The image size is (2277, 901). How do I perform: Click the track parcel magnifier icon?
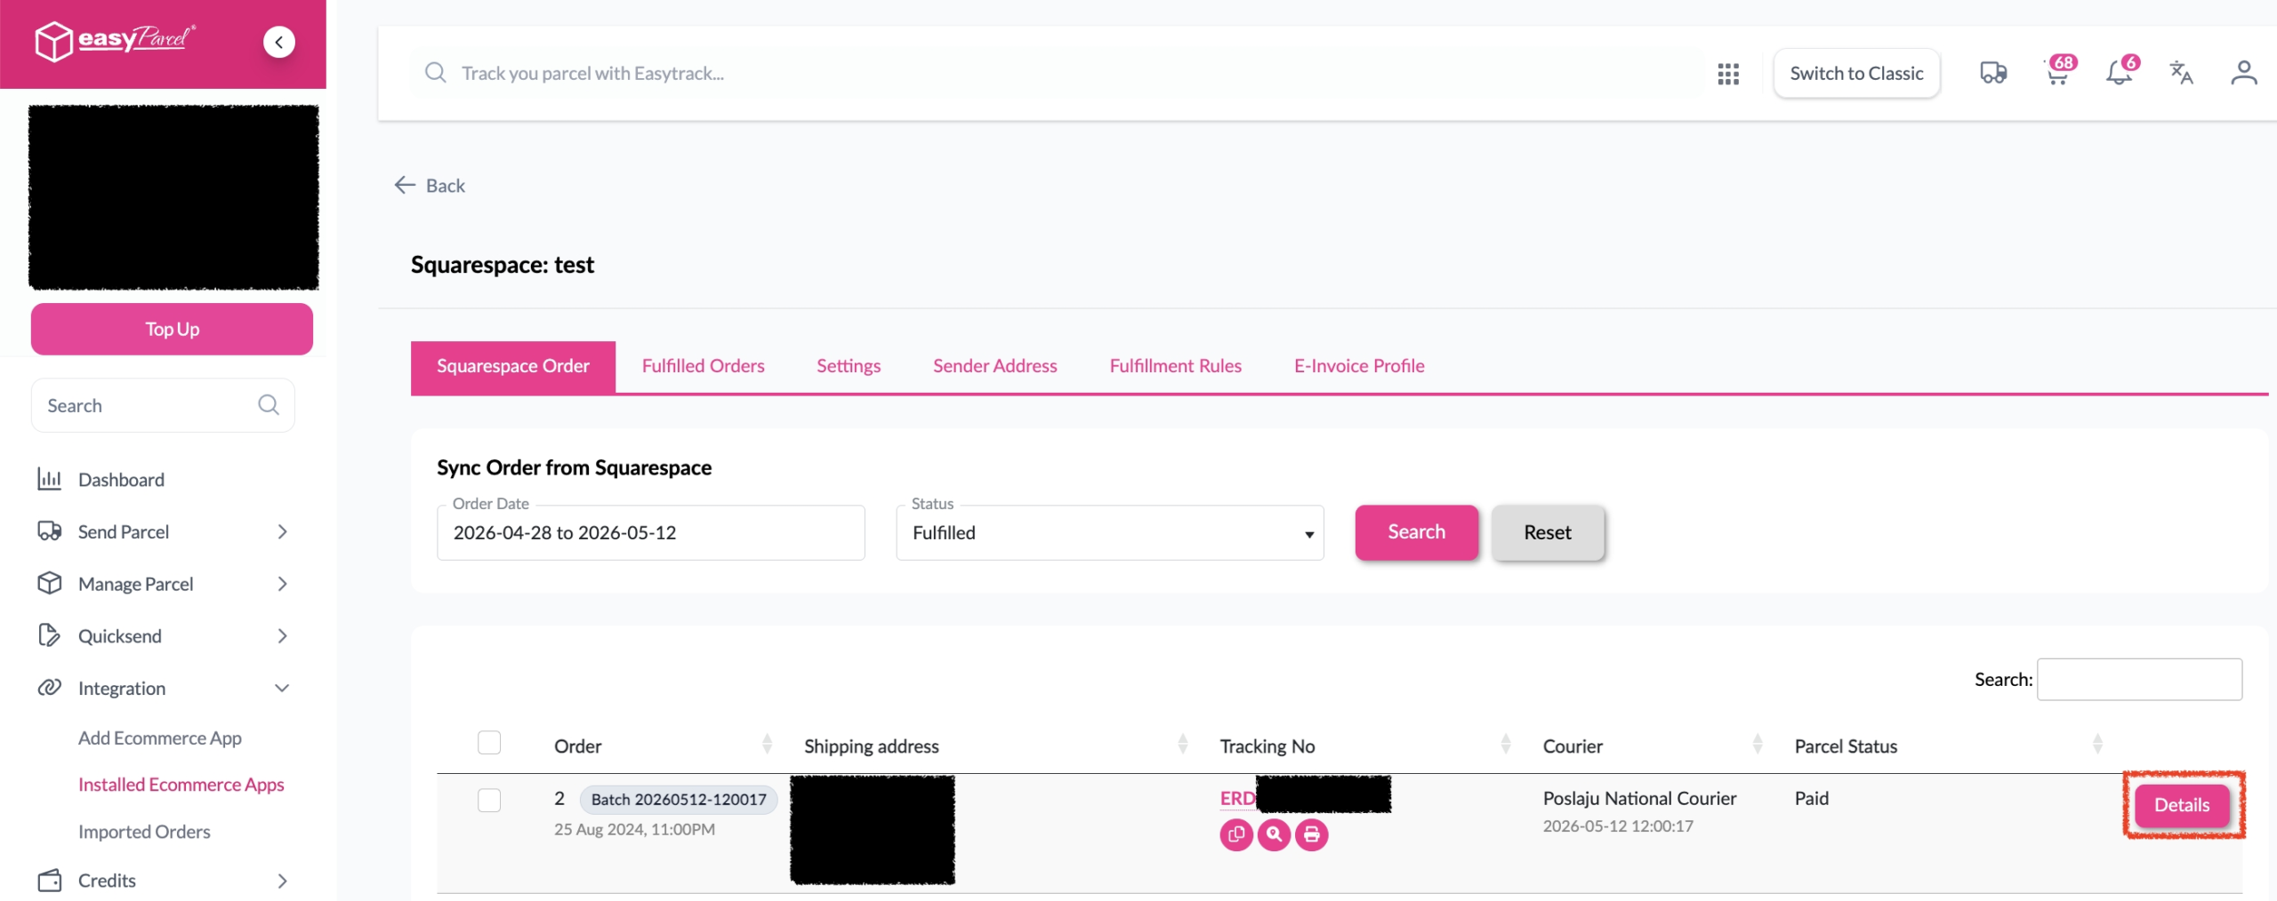coord(1274,834)
